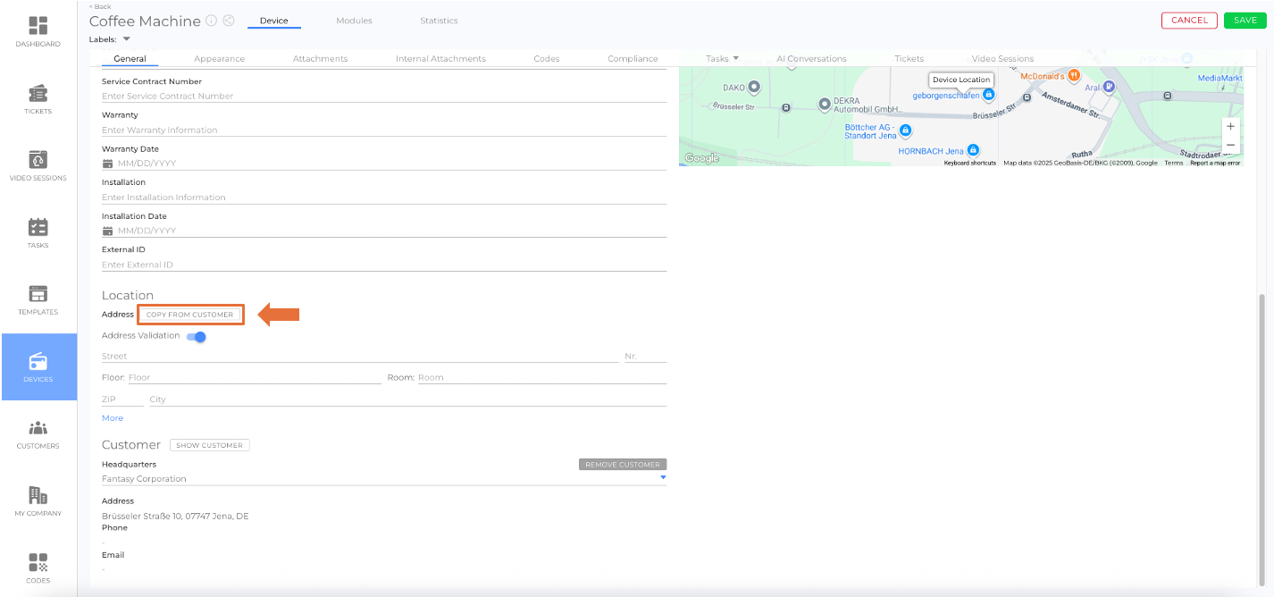Click the info icon next to Coffee Machine
The height and width of the screenshot is (597, 1274).
pos(211,21)
